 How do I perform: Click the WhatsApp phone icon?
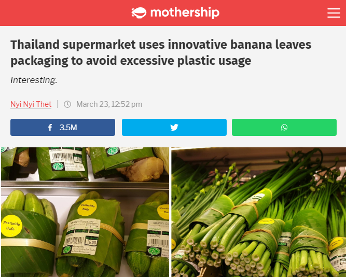pos(284,128)
